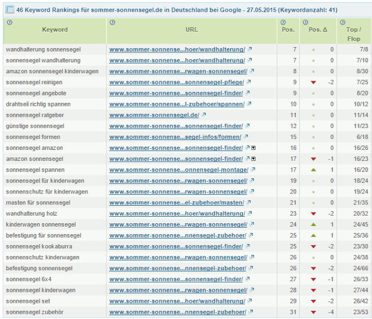The height and width of the screenshot is (319, 372).
Task: Open external link icon for sonnensegel ratgeber
Action: 205,115
